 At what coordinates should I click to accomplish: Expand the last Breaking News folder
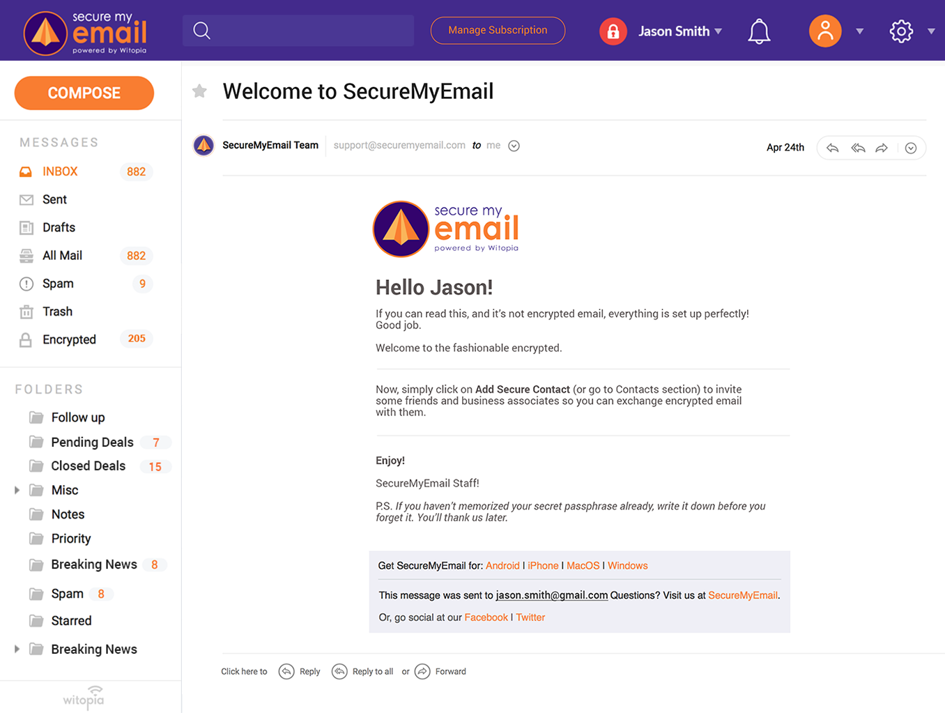pyautogui.click(x=17, y=649)
